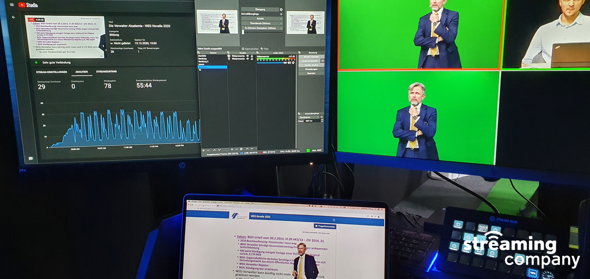Open the YouTube Studio hamburger menu
The height and width of the screenshot is (279, 590).
[x=12, y=5]
